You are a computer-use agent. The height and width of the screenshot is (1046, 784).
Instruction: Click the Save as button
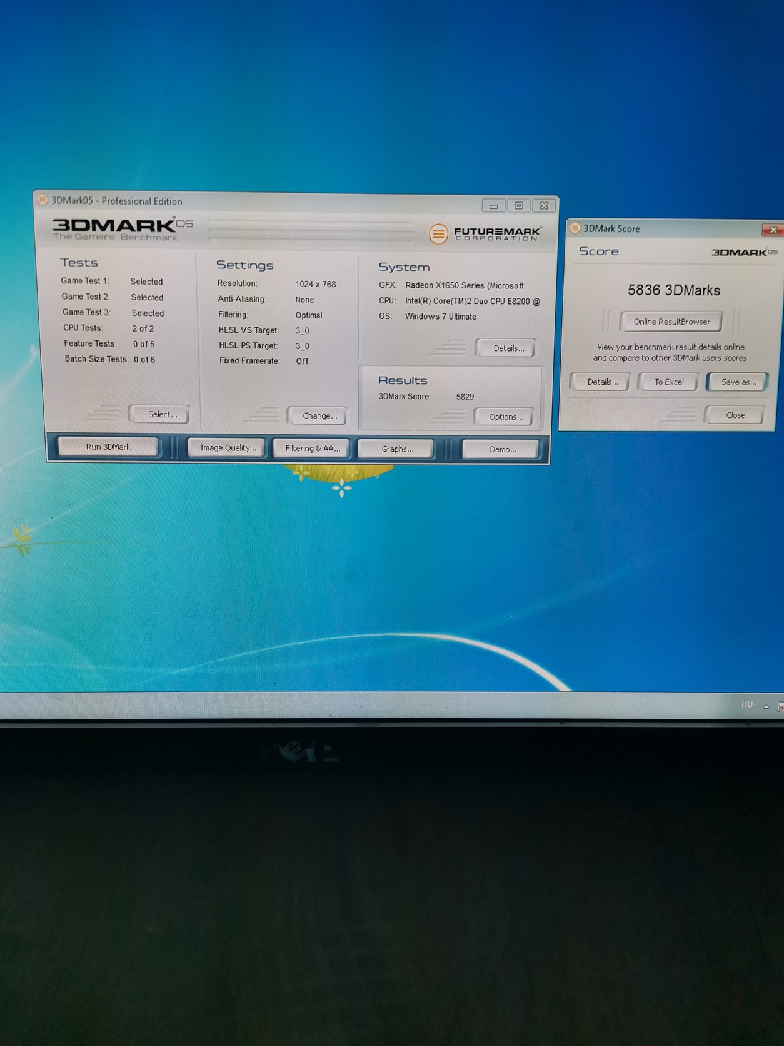[x=738, y=382]
